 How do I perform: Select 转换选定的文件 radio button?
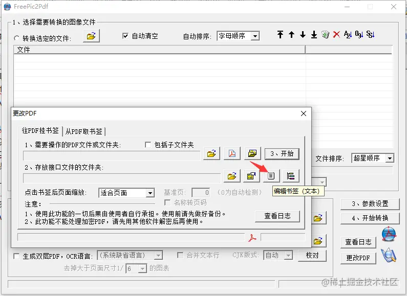(x=16, y=38)
